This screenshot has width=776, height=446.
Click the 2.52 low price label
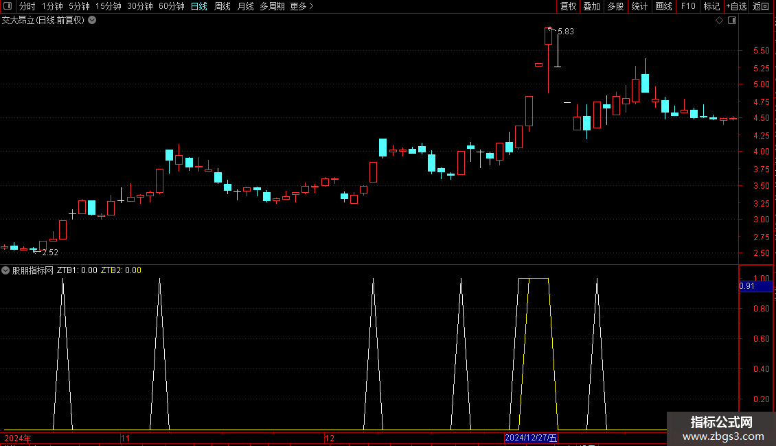click(x=50, y=253)
